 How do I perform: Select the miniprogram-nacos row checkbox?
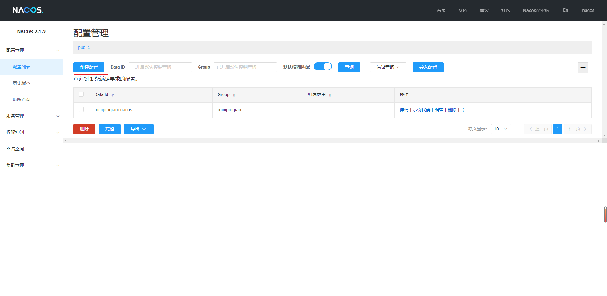(81, 109)
